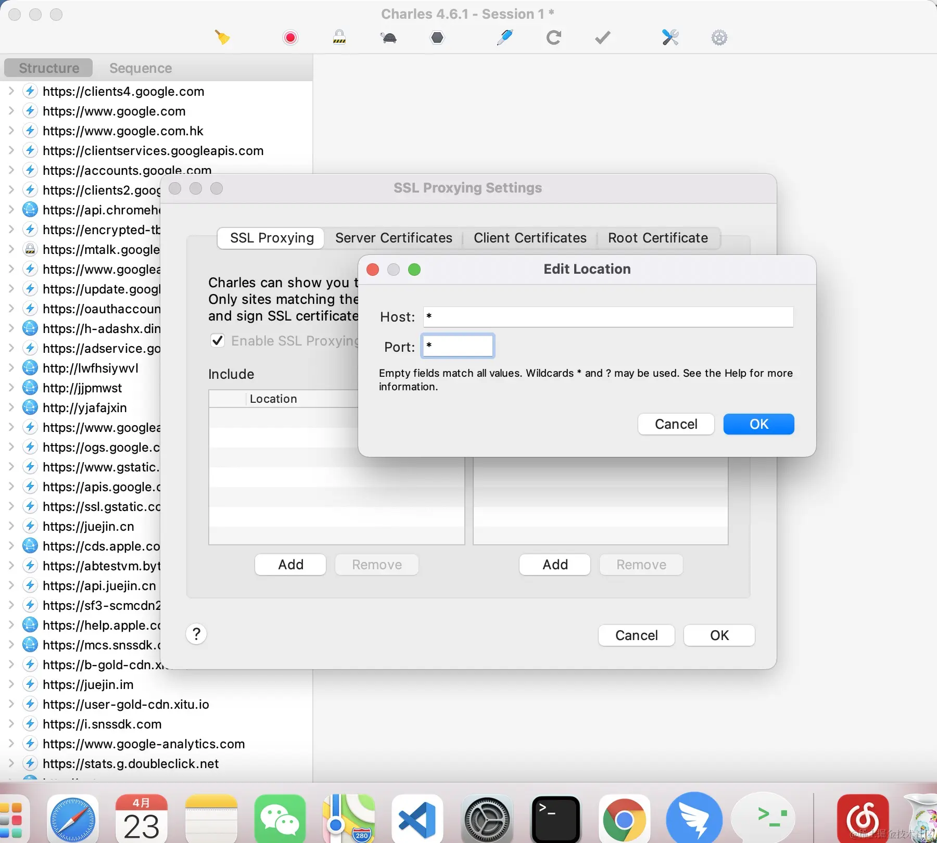
Task: Switch to the Structure view tab
Action: pyautogui.click(x=48, y=68)
